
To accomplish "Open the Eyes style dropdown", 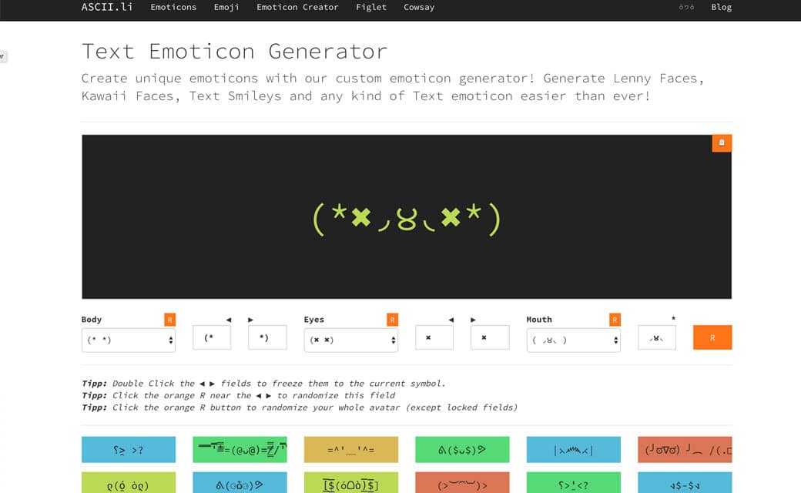I will point(350,340).
